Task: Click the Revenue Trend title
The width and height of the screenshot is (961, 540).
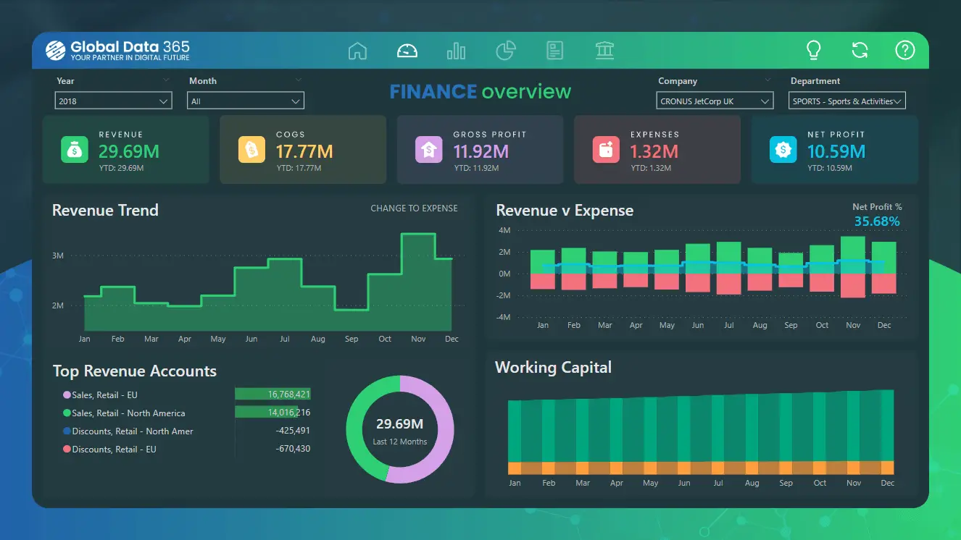Action: [105, 211]
